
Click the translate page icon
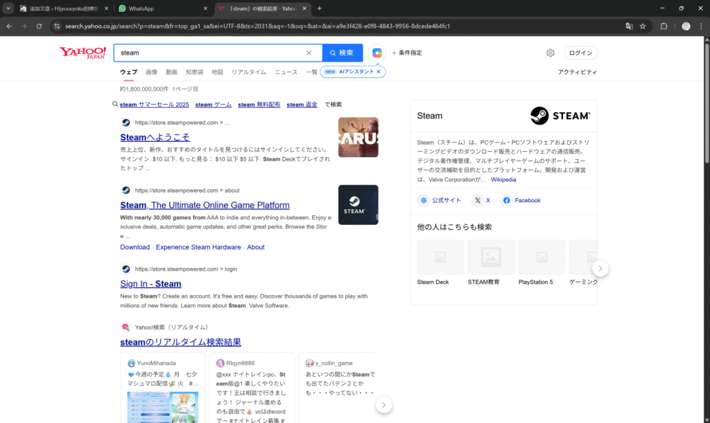(629, 26)
